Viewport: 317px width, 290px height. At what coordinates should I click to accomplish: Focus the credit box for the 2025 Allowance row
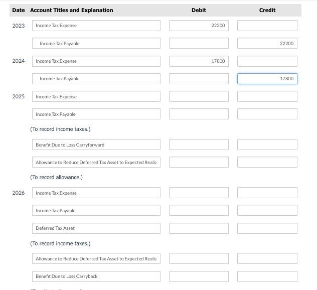point(267,162)
